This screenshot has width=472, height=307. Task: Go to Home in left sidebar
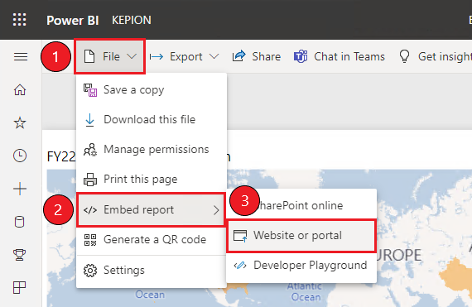(x=20, y=89)
